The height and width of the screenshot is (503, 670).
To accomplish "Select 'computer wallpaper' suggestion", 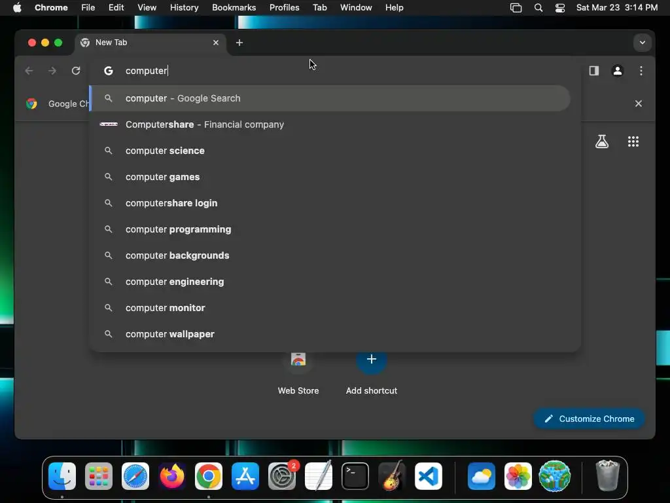I will [x=330, y=334].
